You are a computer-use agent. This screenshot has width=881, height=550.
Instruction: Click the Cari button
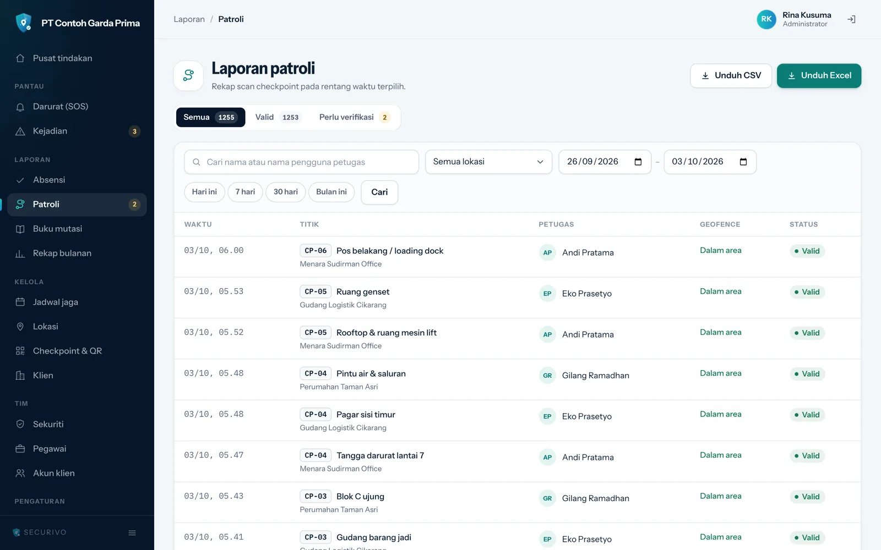[x=379, y=193]
